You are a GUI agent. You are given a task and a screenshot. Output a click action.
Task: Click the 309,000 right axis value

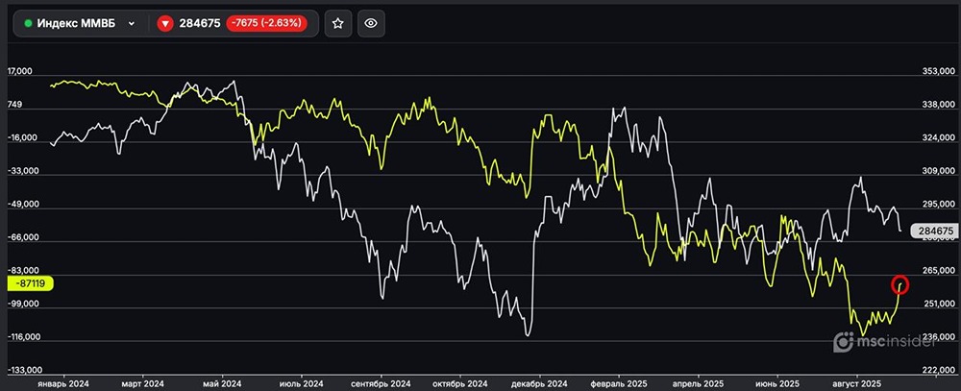(938, 171)
